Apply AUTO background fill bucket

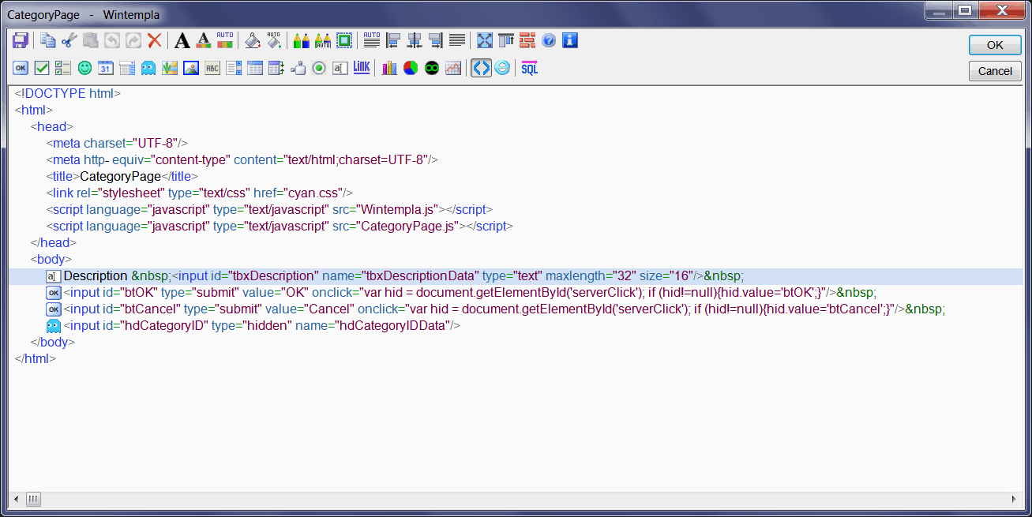coord(274,40)
